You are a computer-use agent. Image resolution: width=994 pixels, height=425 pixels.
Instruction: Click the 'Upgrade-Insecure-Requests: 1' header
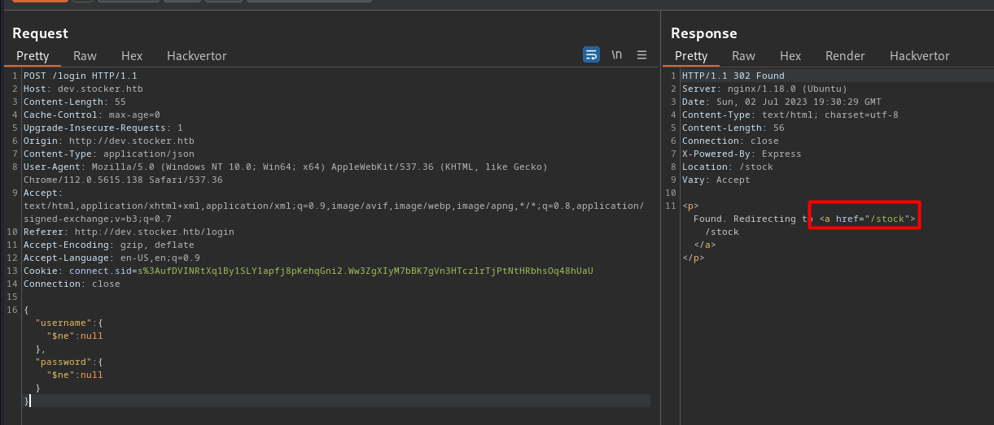(103, 128)
